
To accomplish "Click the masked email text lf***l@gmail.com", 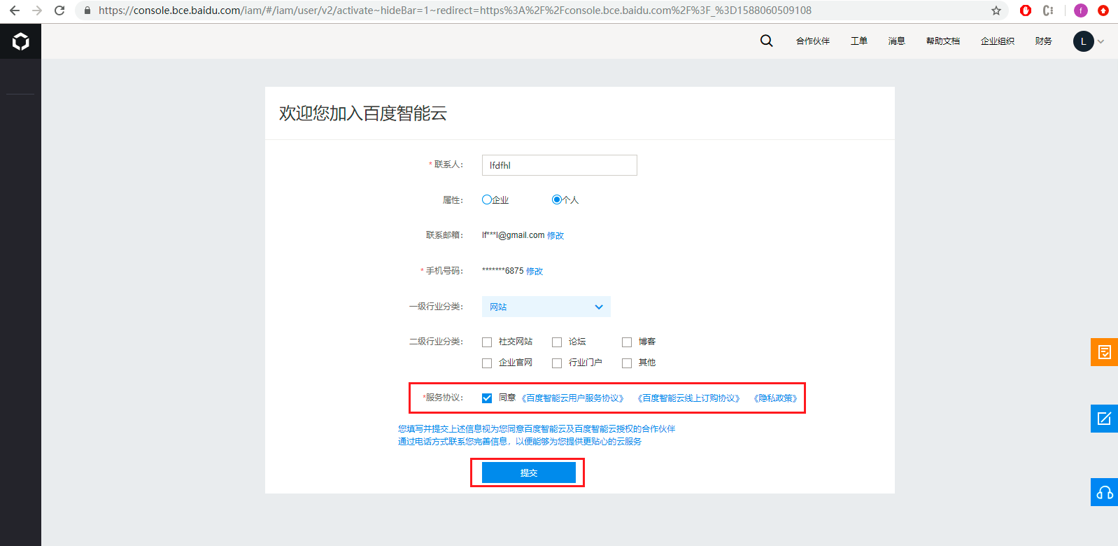I will click(x=513, y=235).
